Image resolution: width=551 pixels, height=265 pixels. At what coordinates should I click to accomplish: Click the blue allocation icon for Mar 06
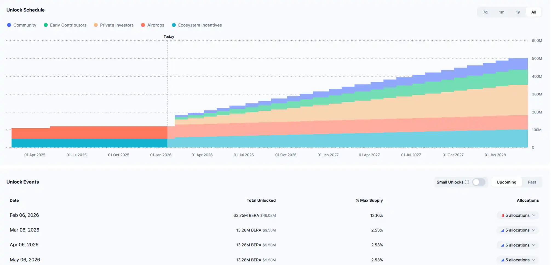(x=503, y=231)
